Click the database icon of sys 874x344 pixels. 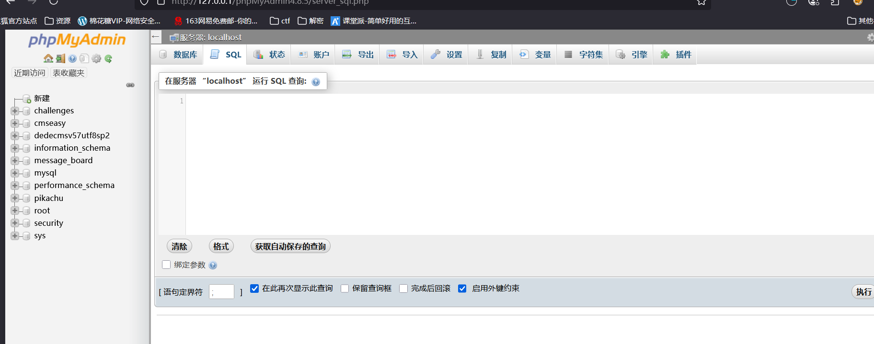coord(26,235)
